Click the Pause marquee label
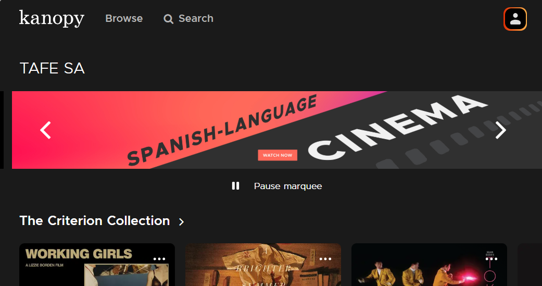 pos(288,186)
